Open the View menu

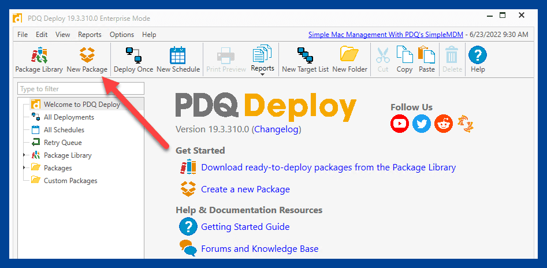[63, 35]
